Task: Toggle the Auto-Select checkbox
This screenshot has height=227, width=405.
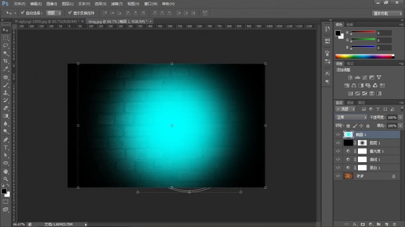Action: (22, 13)
